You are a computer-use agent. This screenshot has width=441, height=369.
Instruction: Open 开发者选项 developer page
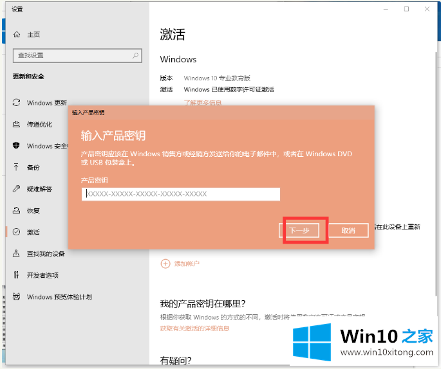[x=42, y=276]
